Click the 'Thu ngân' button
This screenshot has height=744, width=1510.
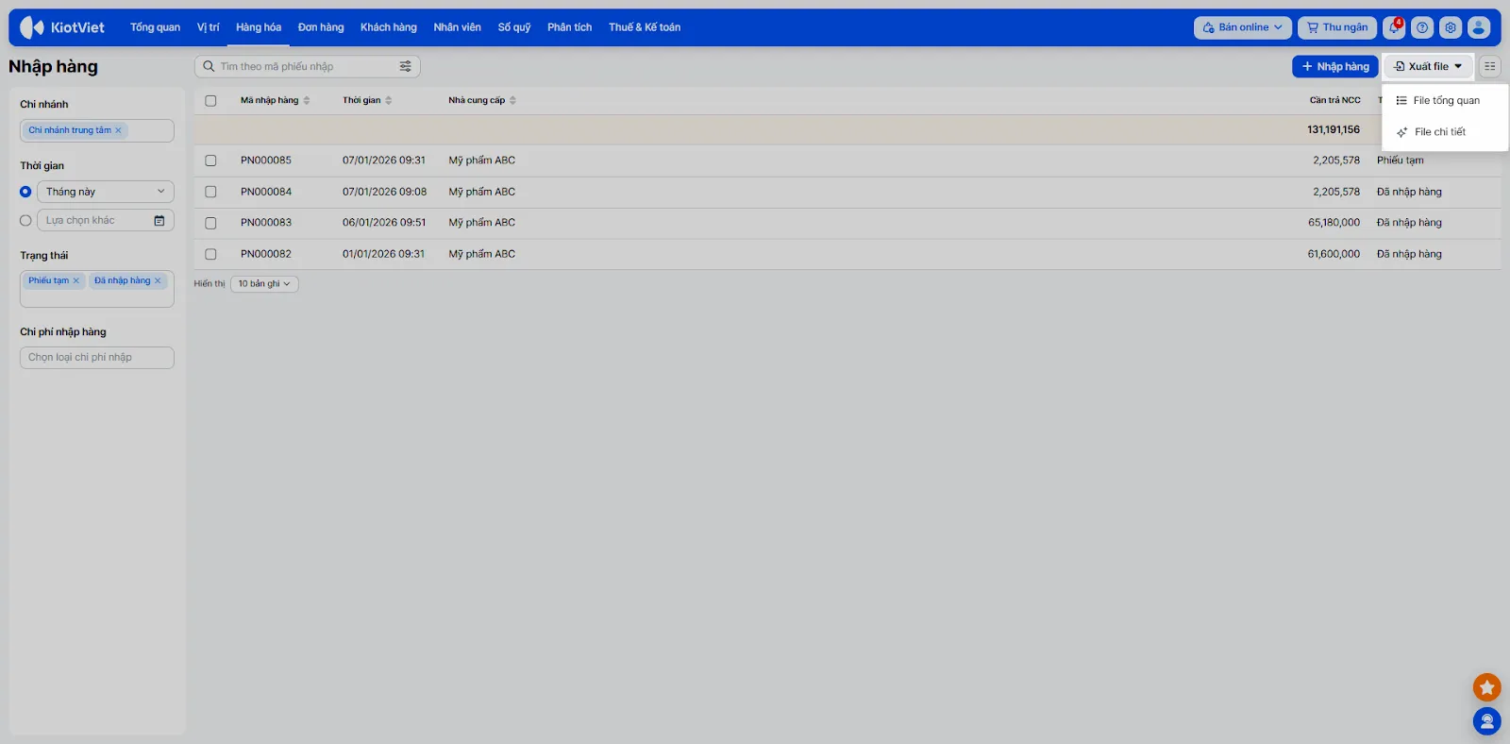1336,27
